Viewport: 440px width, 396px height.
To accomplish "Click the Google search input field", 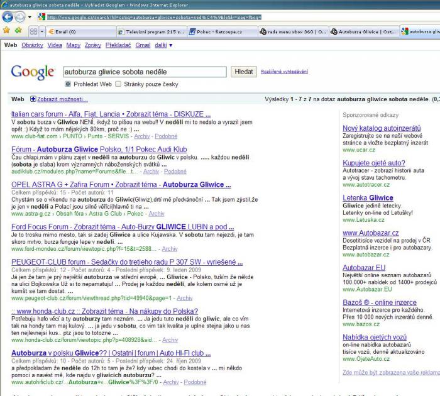I will point(145,72).
